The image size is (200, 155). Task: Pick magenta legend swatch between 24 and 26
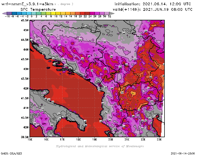click(92, 14)
